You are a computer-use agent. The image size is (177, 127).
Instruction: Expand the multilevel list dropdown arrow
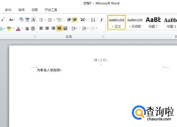[x=62, y=20]
